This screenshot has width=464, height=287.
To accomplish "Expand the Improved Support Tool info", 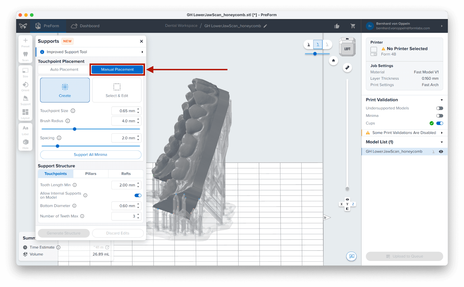I will pos(142,52).
